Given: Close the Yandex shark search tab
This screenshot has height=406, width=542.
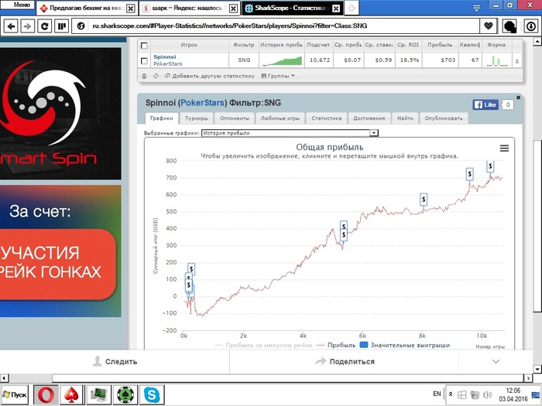Looking at the screenshot, I should pyautogui.click(x=234, y=9).
